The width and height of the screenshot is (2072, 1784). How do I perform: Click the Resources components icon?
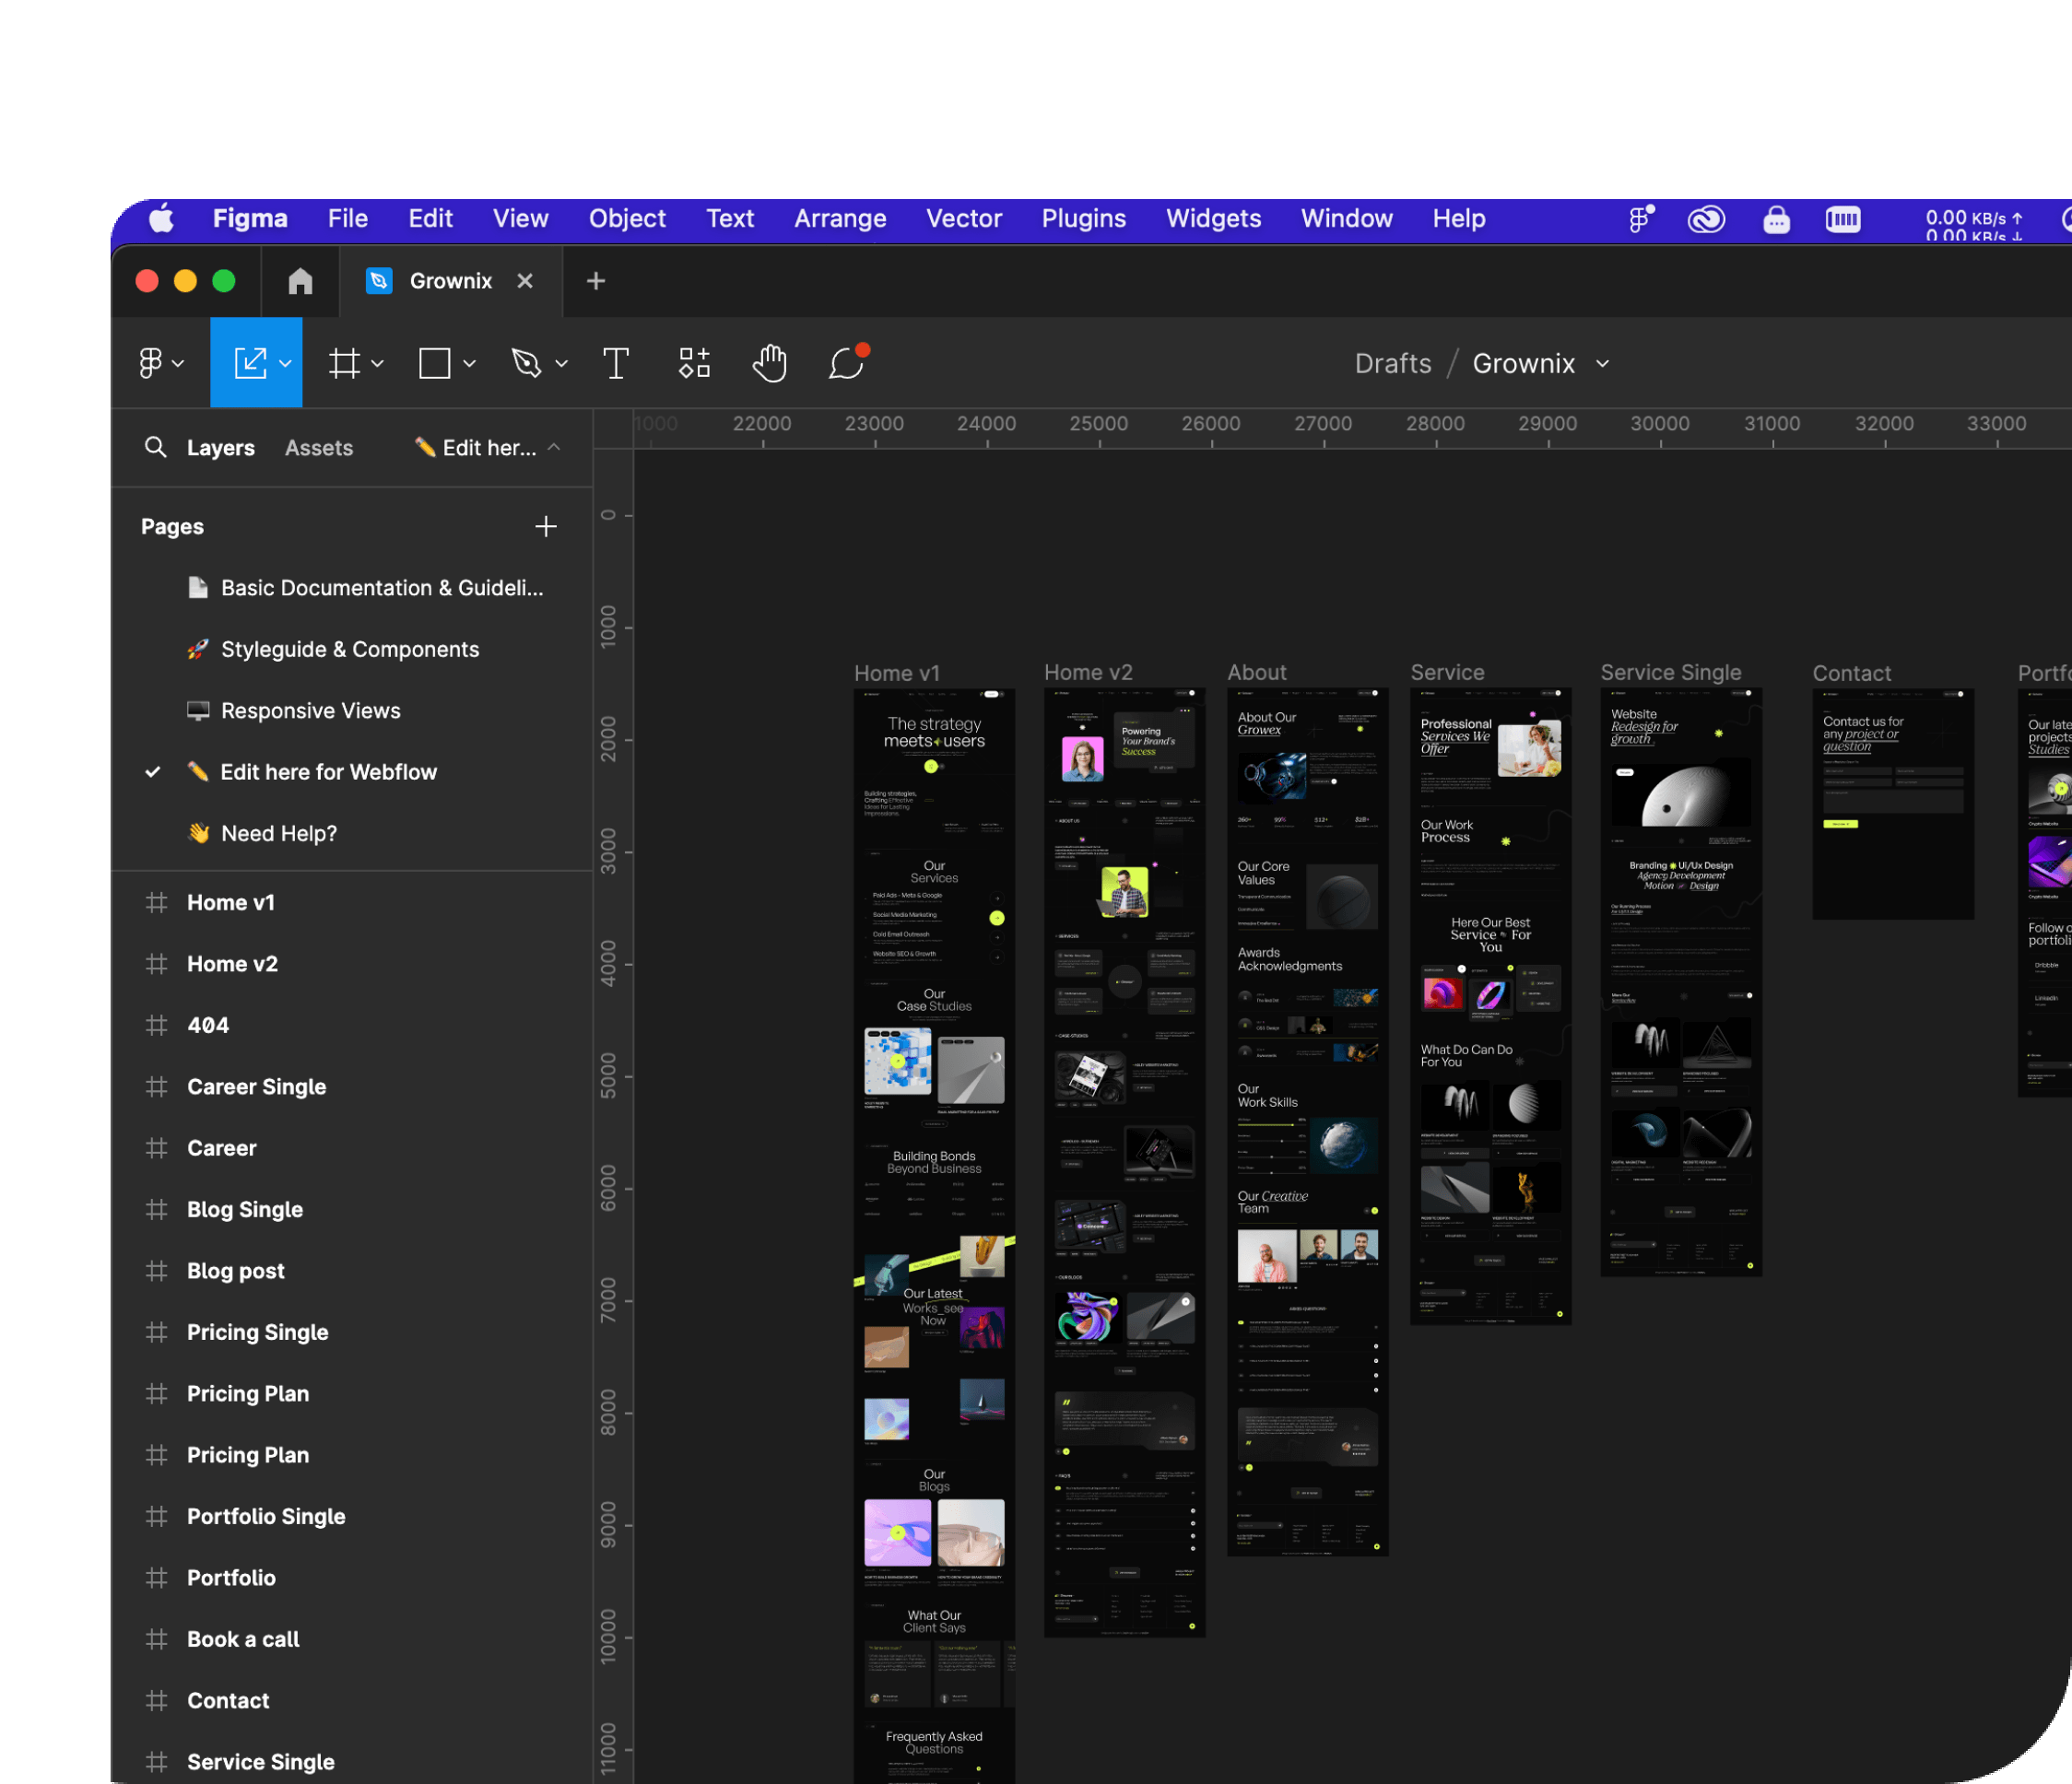[694, 363]
